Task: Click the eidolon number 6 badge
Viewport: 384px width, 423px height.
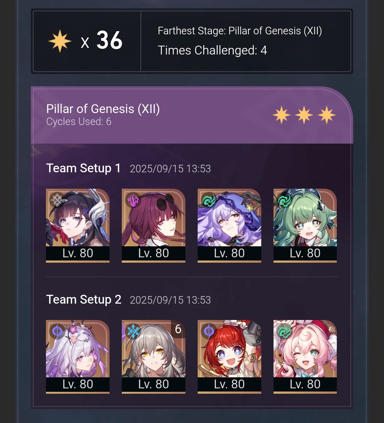Action: click(178, 329)
